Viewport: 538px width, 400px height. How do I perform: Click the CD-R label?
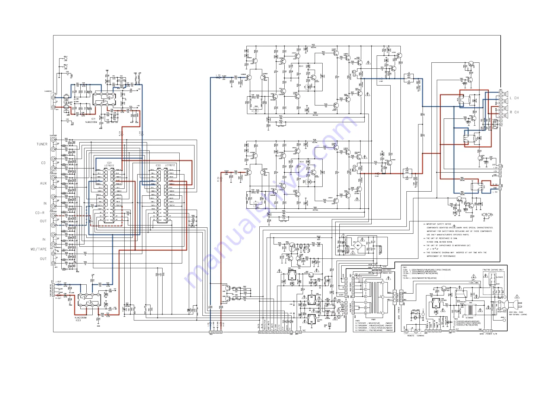40,213
